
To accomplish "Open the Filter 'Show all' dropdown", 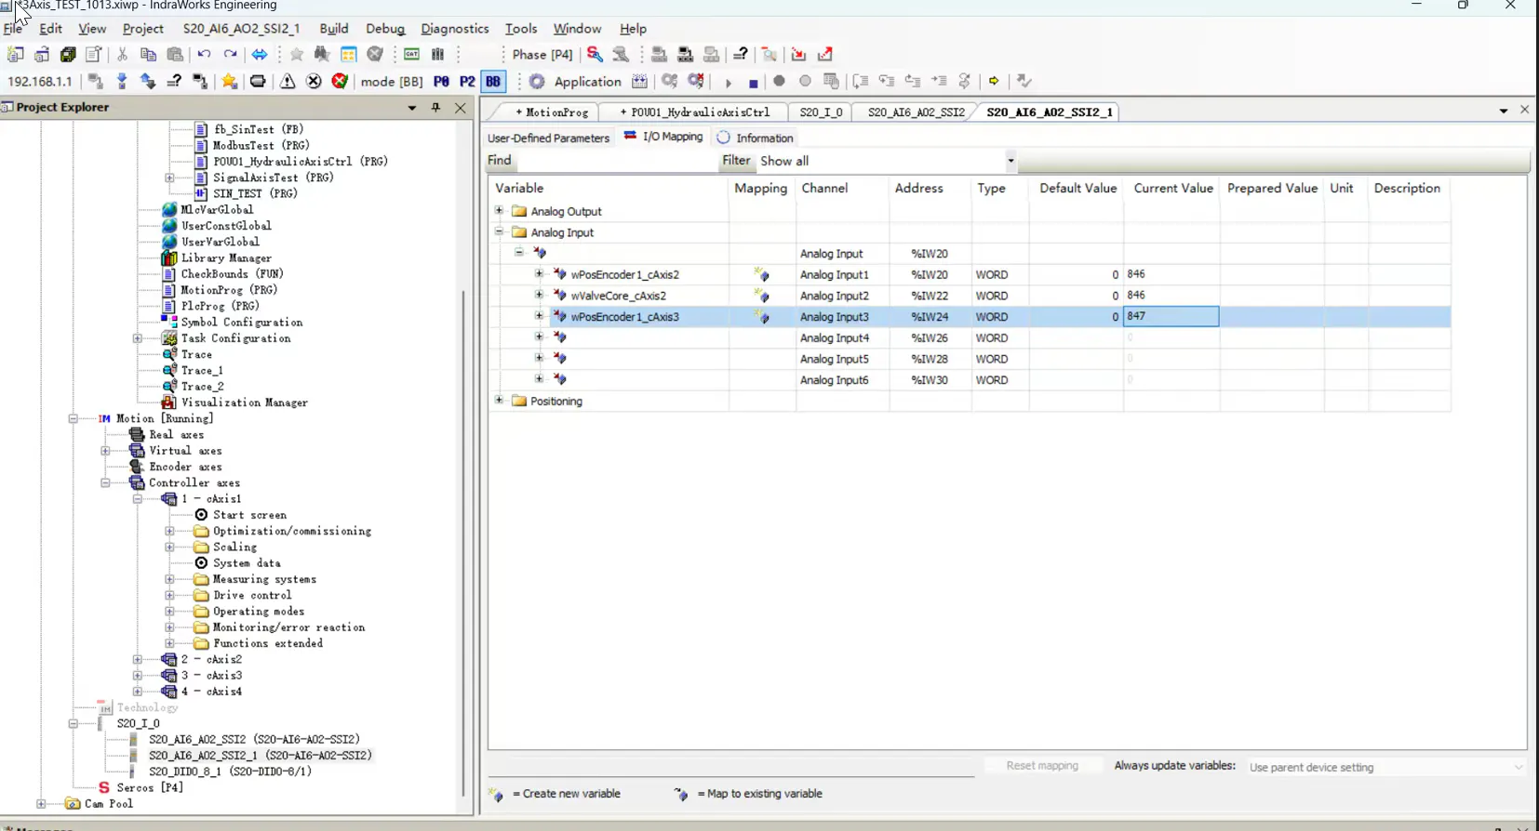I will point(1010,162).
